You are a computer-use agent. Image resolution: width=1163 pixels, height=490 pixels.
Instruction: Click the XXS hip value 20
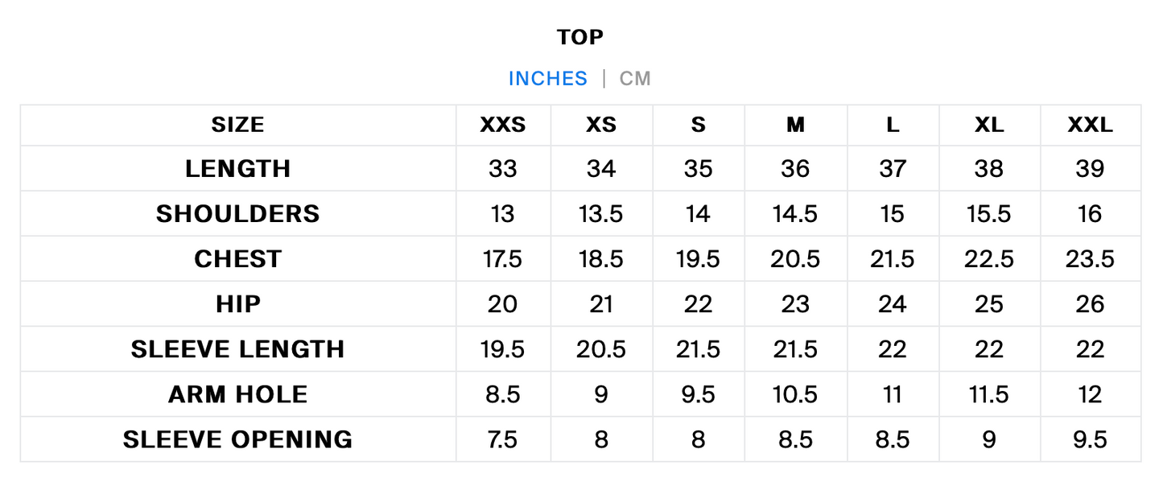tap(503, 304)
